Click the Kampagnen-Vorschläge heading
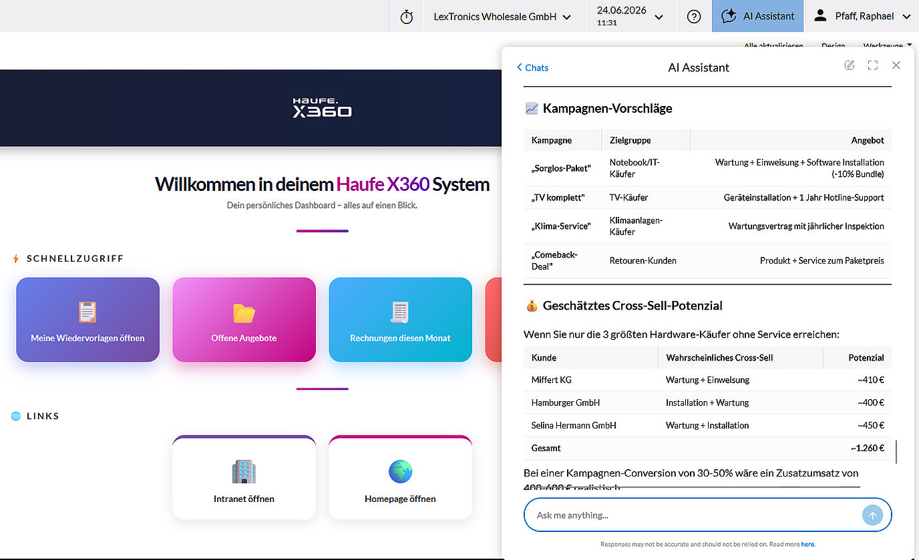The width and height of the screenshot is (919, 560). point(608,108)
